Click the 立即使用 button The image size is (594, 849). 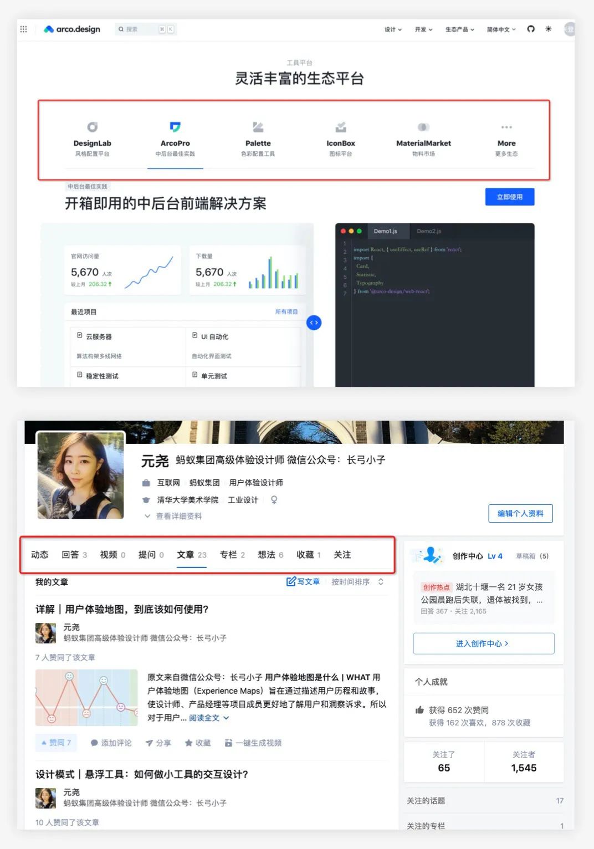(x=509, y=197)
